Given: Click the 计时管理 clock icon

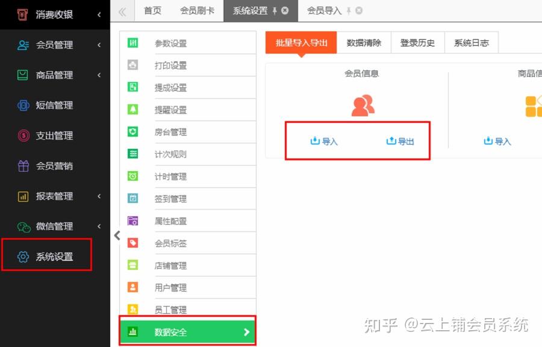Looking at the screenshot, I should (132, 176).
